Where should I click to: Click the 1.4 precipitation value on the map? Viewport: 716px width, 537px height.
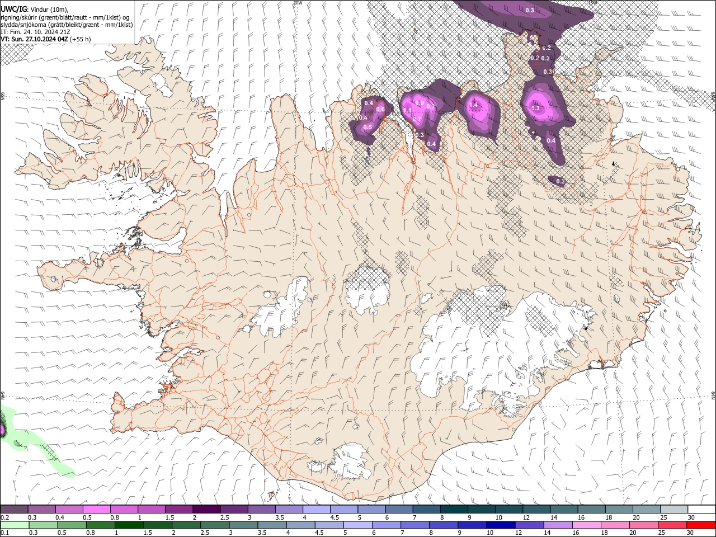click(473, 105)
